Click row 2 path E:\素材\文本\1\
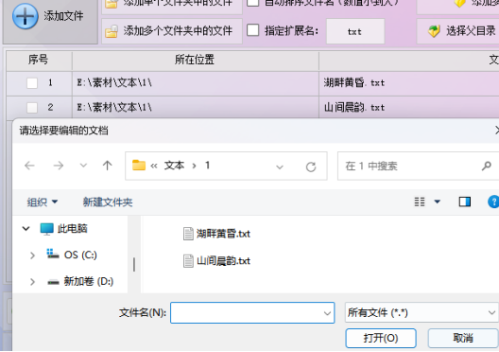Viewport: 499px width, 352px height. [114, 107]
